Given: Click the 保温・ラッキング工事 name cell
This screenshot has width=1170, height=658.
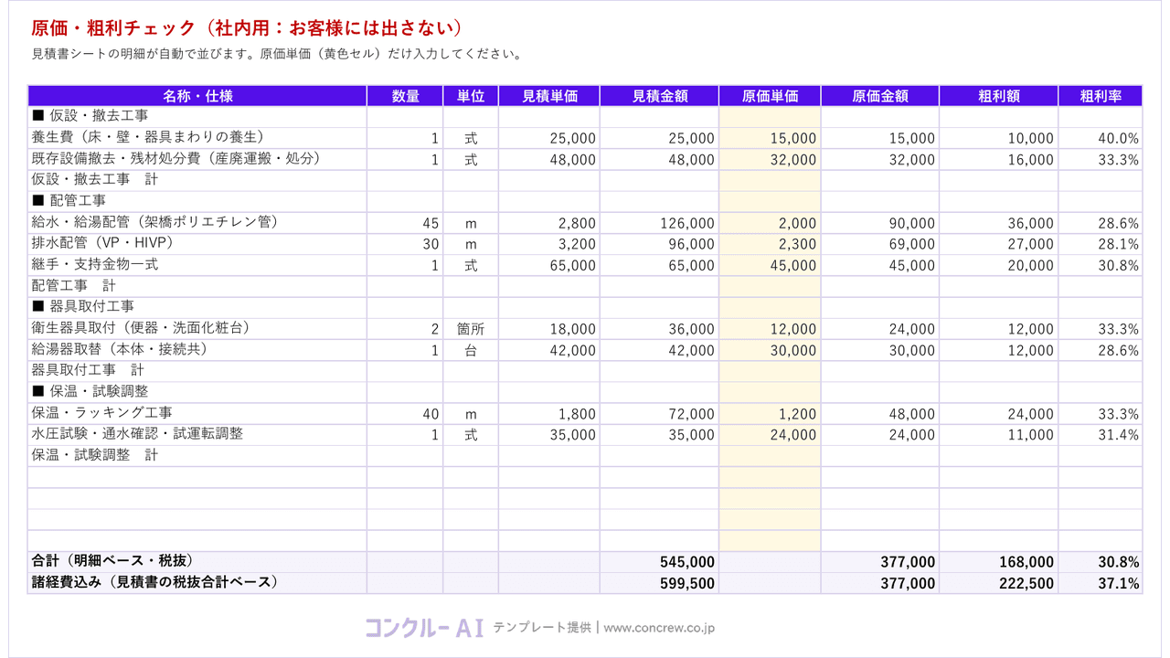Looking at the screenshot, I should (197, 414).
